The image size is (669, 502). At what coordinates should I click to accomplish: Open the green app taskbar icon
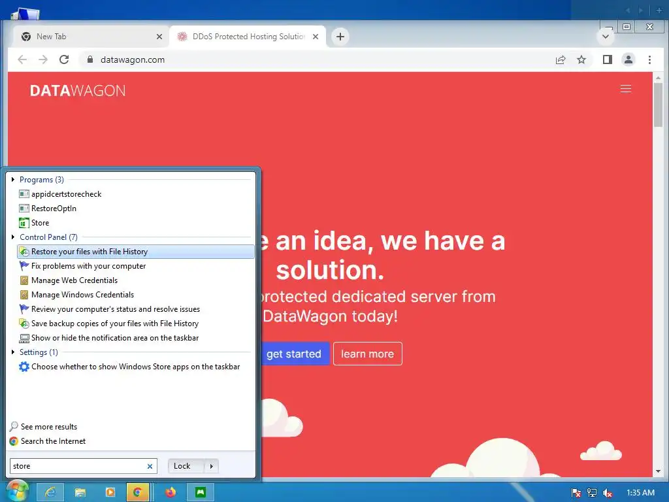pos(201,492)
